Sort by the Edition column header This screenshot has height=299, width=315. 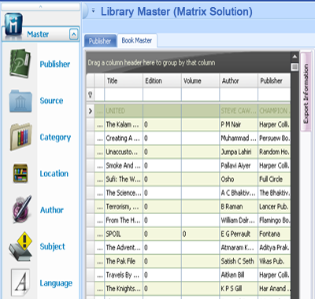click(162, 81)
